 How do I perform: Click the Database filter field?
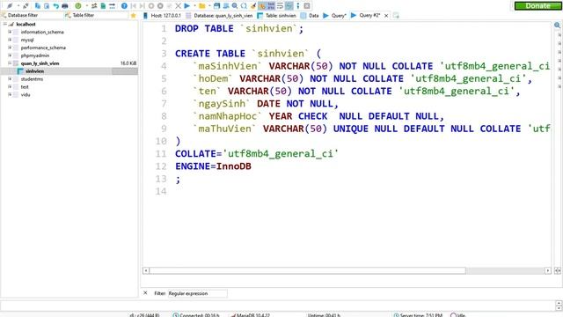click(32, 16)
